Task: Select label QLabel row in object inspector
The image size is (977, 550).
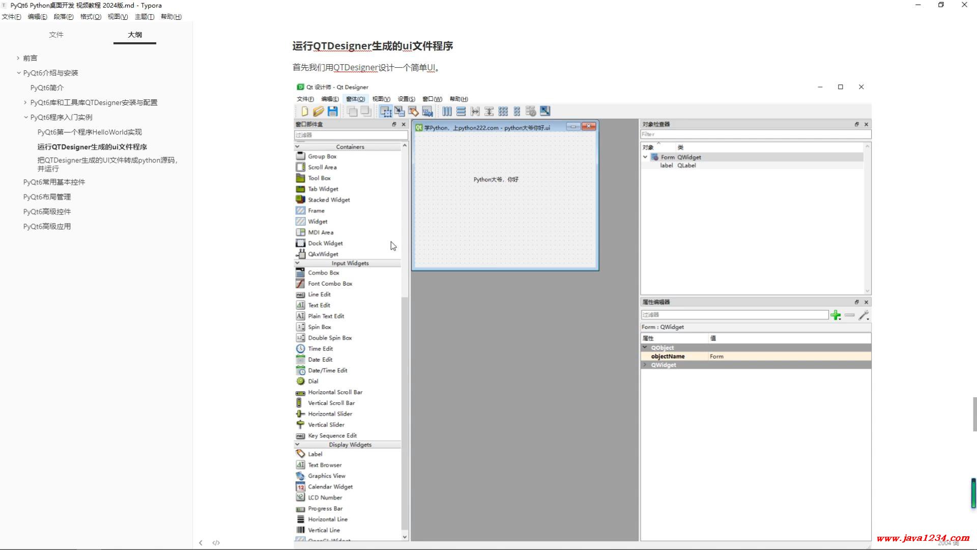Action: [x=752, y=166]
